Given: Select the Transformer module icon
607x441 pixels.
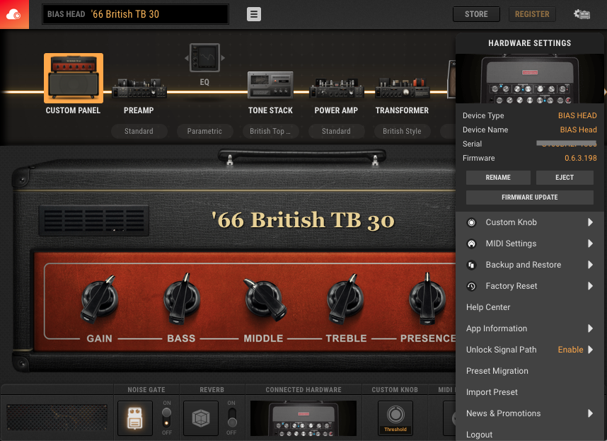Looking at the screenshot, I should 402,88.
